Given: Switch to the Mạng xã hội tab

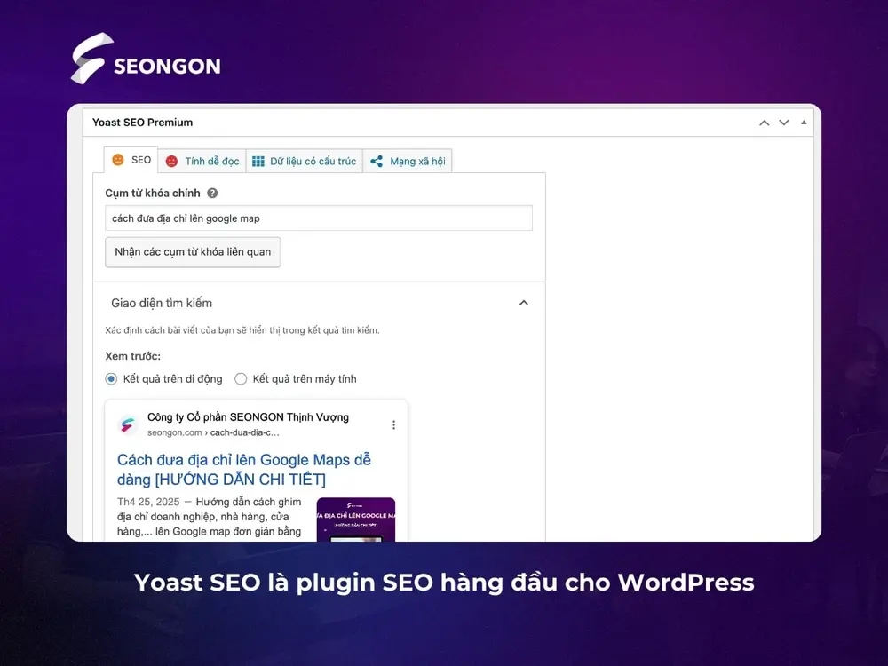Looking at the screenshot, I should coord(408,162).
